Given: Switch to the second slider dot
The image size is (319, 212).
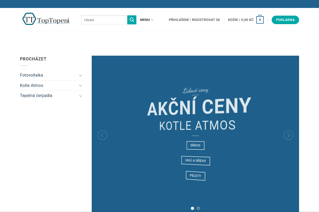Looking at the screenshot, I should click(x=198, y=208).
